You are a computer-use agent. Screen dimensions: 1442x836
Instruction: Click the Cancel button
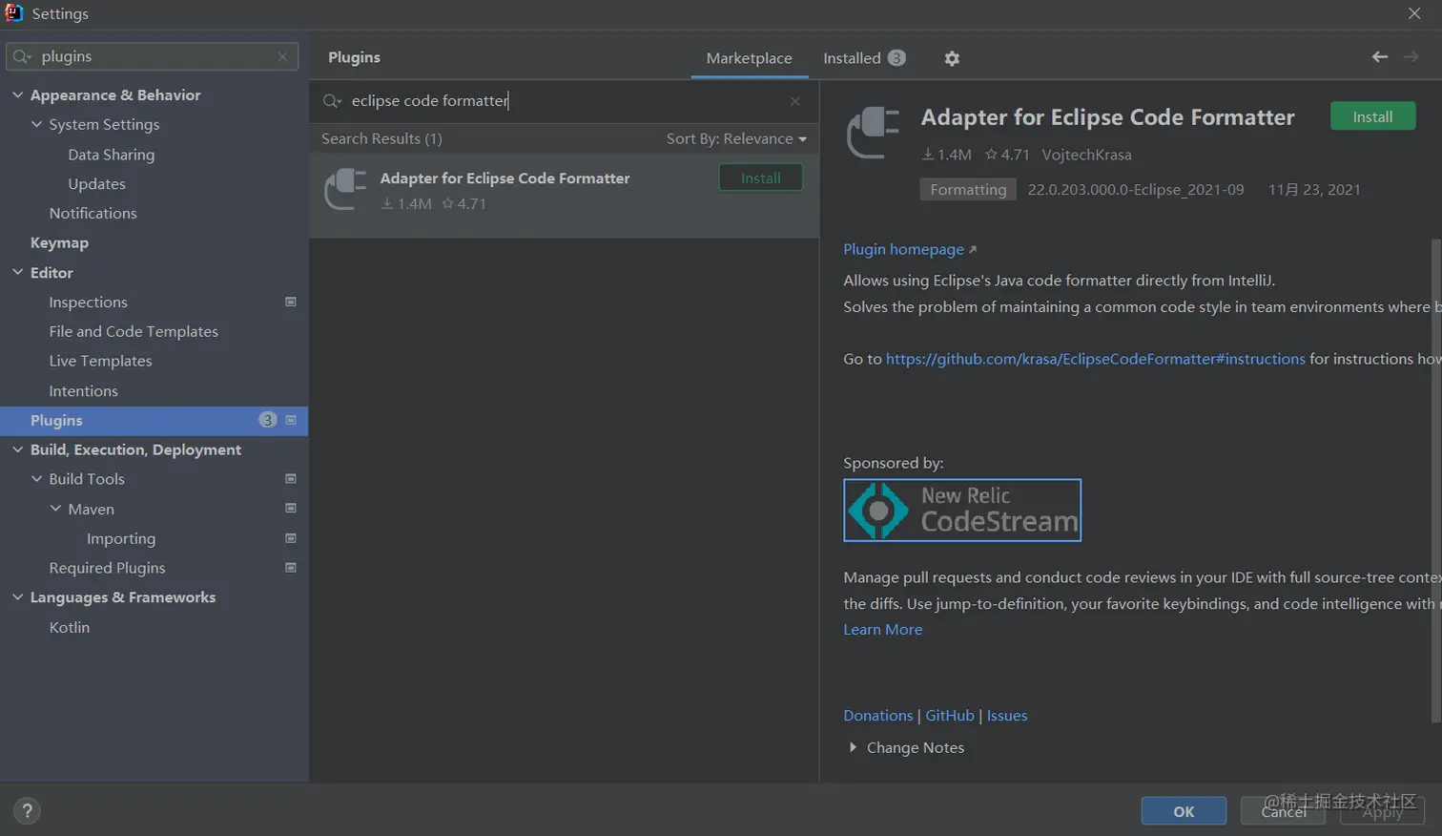pos(1284,811)
